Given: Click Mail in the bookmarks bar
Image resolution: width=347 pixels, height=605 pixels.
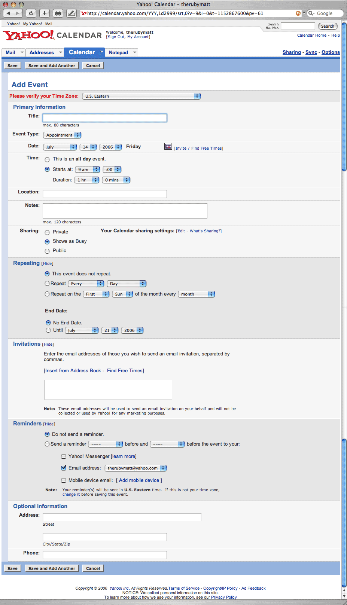Looking at the screenshot, I should click(49, 24).
